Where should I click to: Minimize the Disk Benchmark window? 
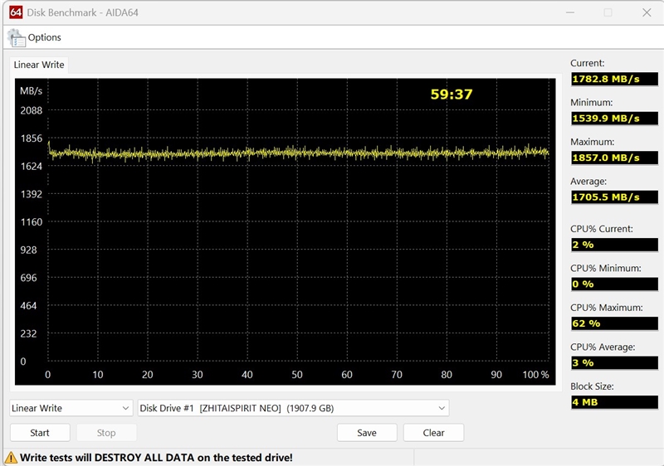[x=569, y=12]
